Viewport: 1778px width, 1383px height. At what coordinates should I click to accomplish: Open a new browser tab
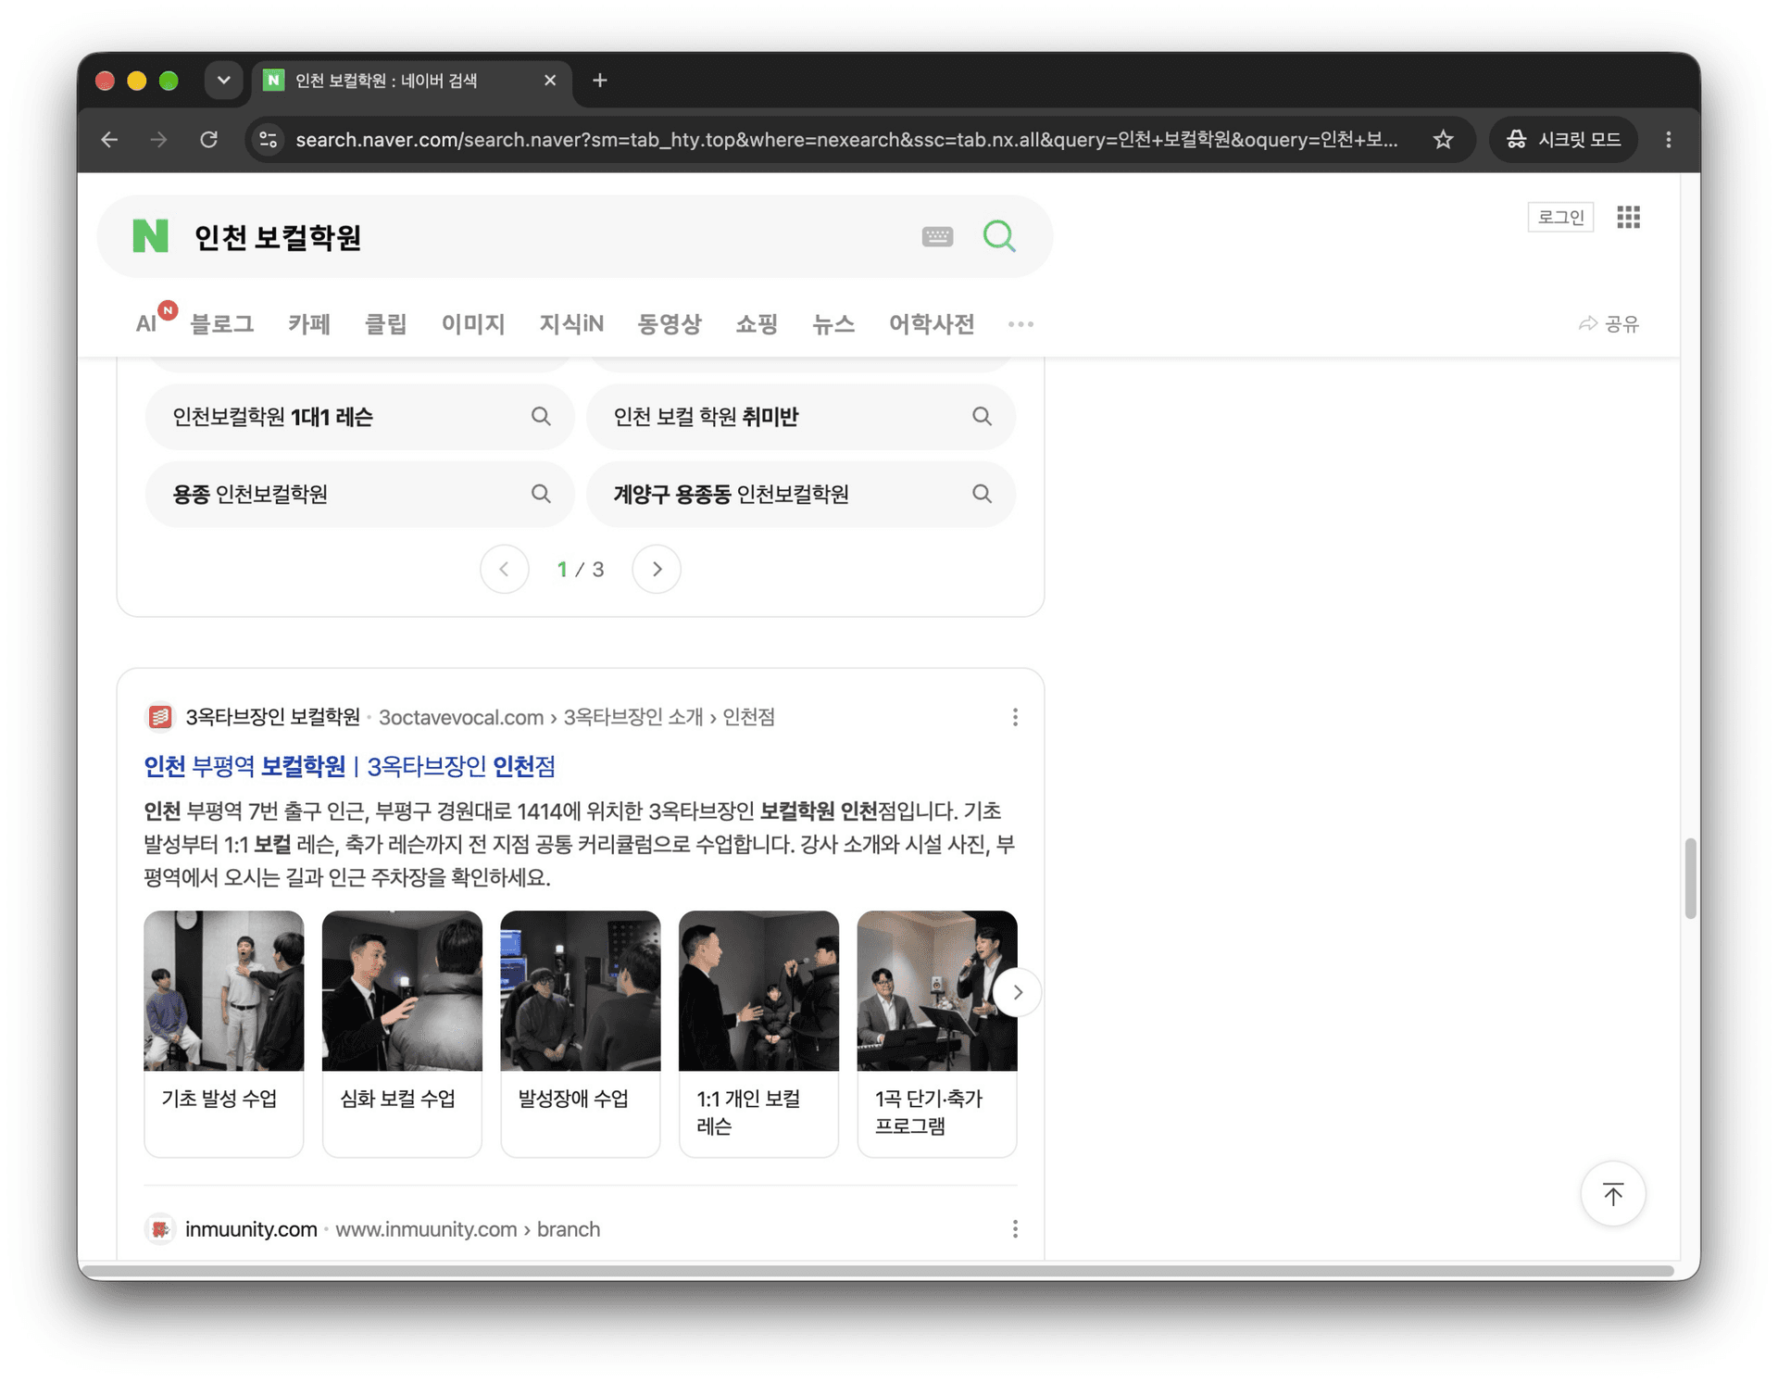pyautogui.click(x=599, y=81)
